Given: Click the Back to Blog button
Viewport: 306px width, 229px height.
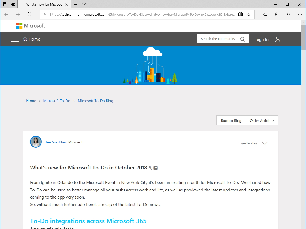Looking at the screenshot, I should (231, 120).
